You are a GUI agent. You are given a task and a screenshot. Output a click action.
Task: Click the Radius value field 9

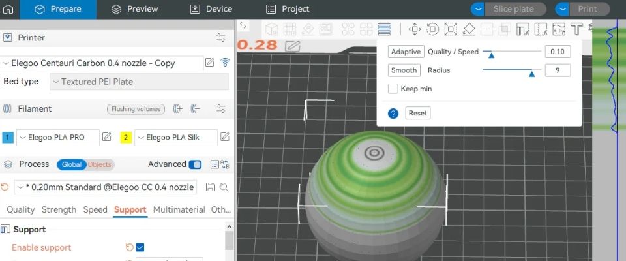[558, 70]
